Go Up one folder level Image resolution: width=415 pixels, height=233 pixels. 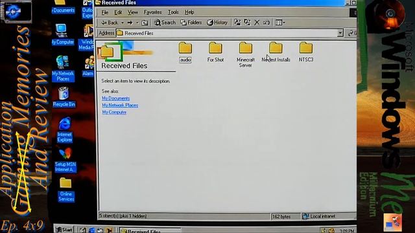(x=145, y=23)
